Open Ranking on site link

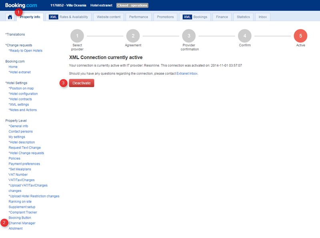[x=20, y=202]
